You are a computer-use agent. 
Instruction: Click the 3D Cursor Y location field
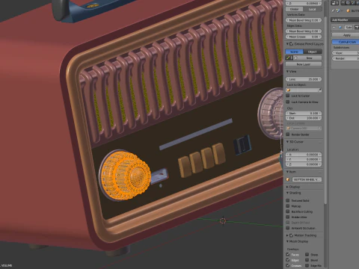click(x=304, y=159)
